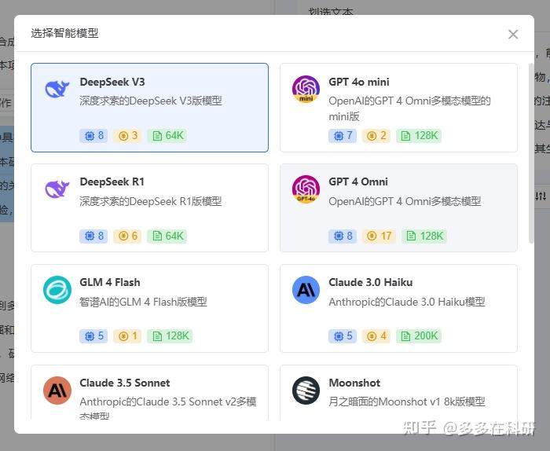Click the Claude 3.0 Haiku blue logo

coord(306,289)
